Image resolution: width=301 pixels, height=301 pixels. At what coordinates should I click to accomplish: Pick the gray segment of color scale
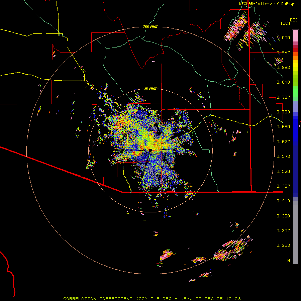point(295,232)
